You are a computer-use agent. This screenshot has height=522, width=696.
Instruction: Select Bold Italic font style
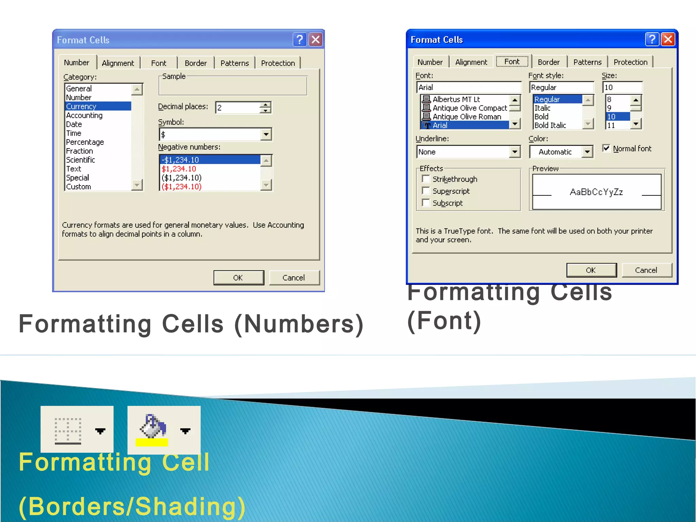tap(558, 125)
